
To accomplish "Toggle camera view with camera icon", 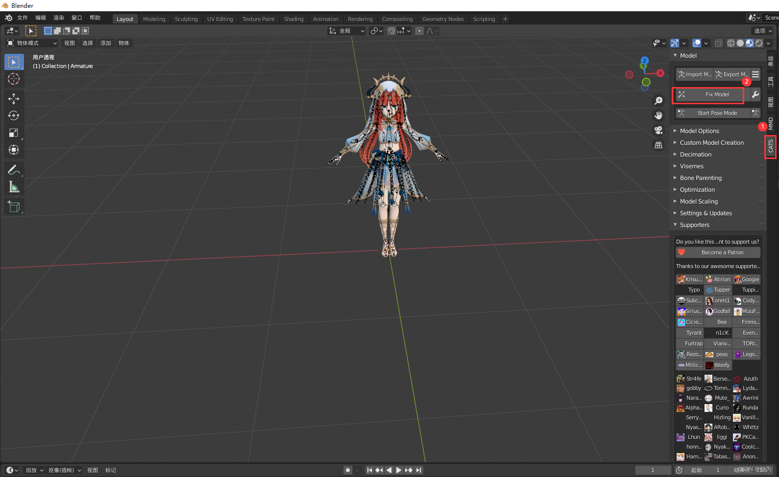I will pyautogui.click(x=658, y=130).
